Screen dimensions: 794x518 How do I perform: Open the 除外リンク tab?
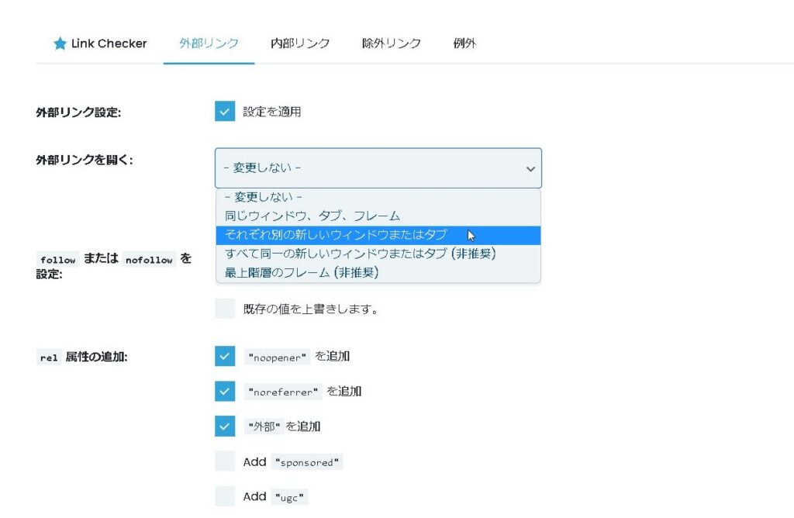coord(392,43)
